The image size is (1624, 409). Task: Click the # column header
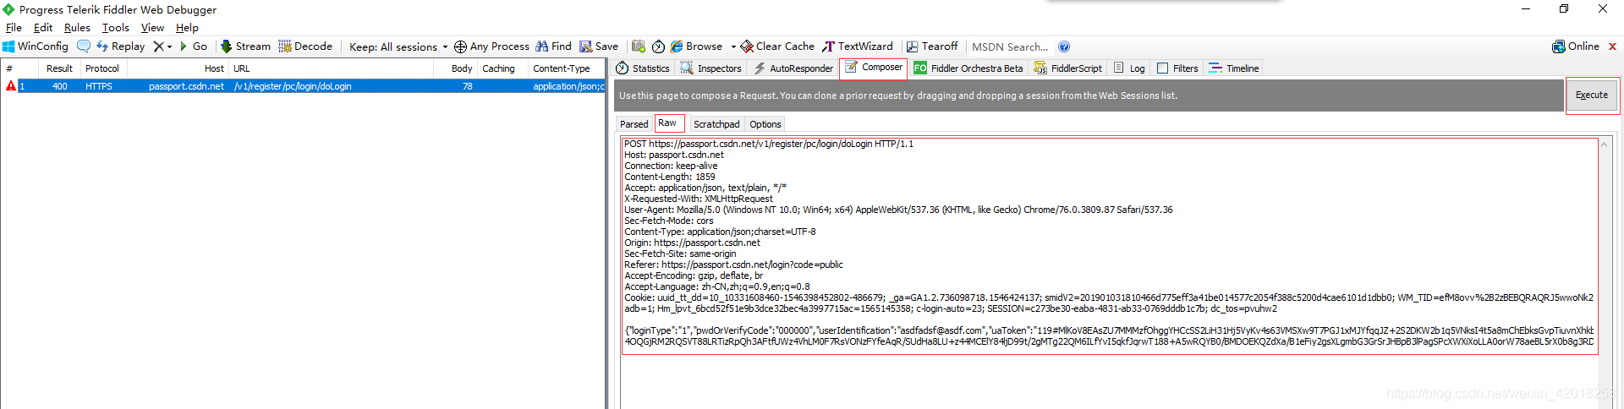(20, 68)
